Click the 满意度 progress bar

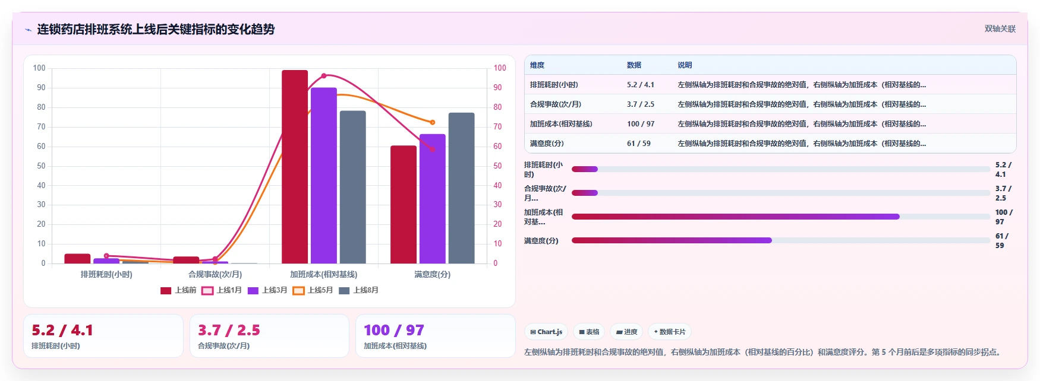coord(781,240)
